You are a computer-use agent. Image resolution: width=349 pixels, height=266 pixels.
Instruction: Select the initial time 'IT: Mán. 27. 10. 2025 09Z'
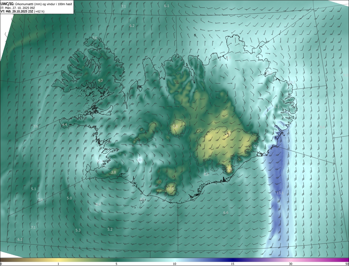pos(17,8)
